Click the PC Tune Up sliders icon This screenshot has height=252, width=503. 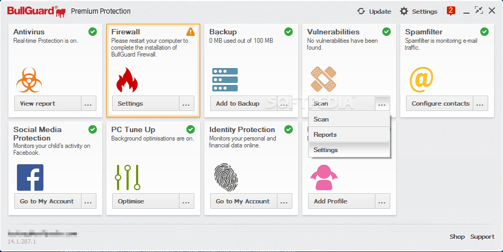[128, 178]
